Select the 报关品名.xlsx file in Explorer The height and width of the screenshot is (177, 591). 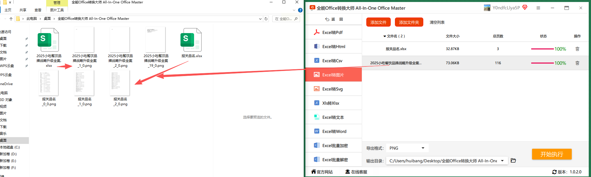coord(192,43)
